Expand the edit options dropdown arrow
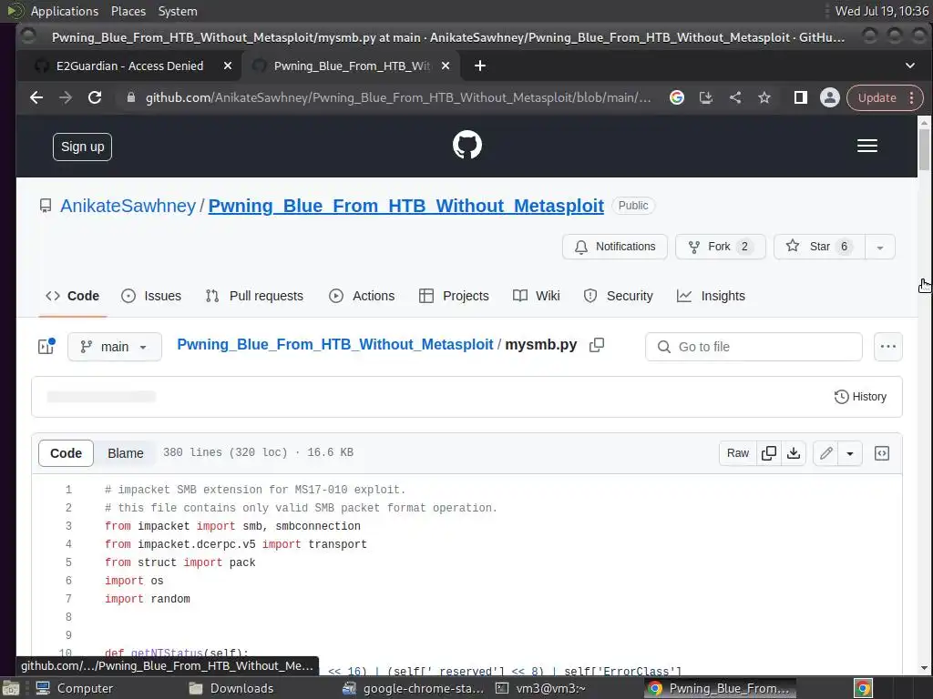Viewport: 933px width, 699px height. pyautogui.click(x=850, y=453)
